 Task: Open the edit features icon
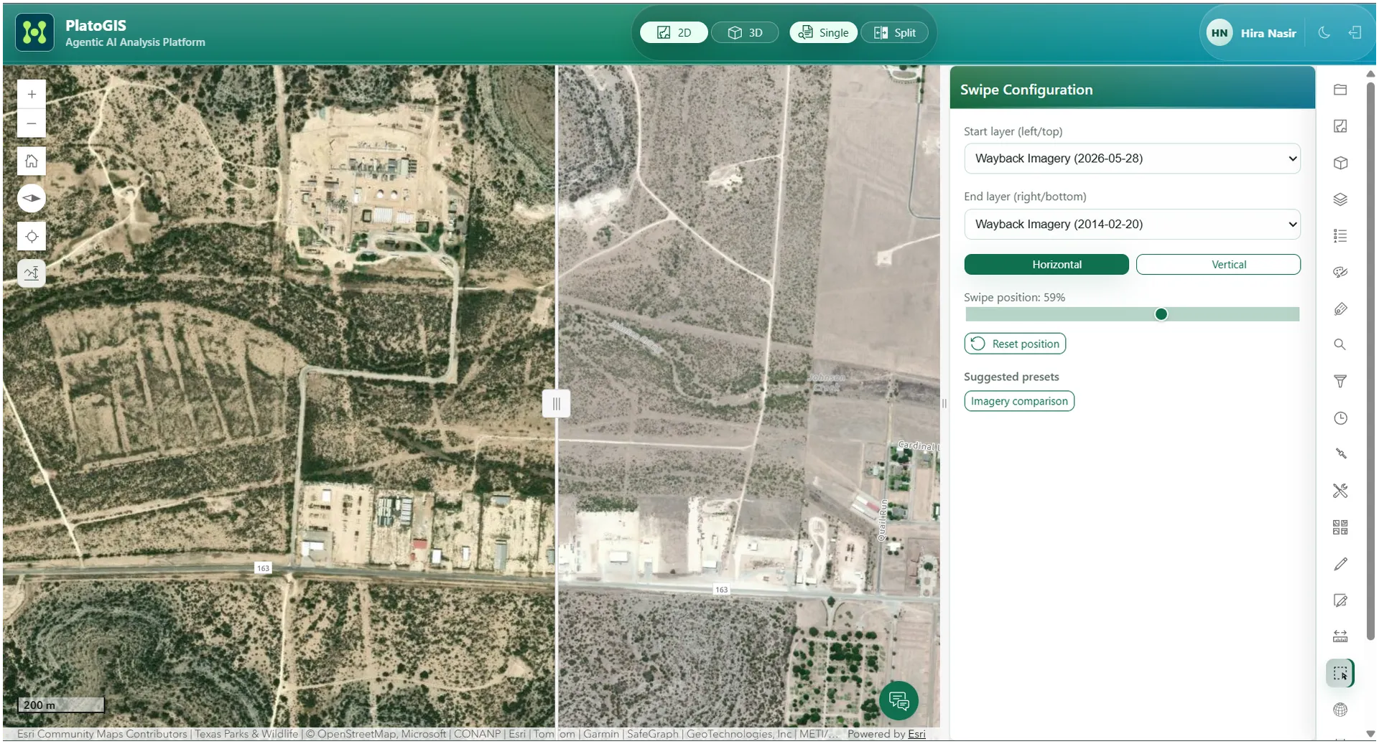[1339, 601]
